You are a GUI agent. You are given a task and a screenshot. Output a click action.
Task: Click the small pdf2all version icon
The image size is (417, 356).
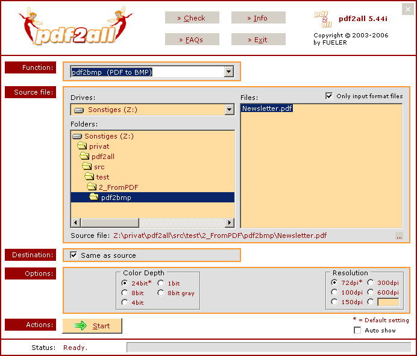[323, 19]
